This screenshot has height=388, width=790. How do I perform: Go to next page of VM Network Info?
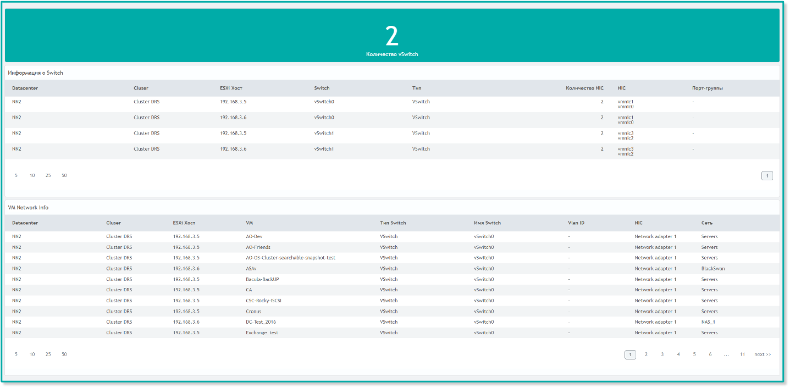click(762, 354)
